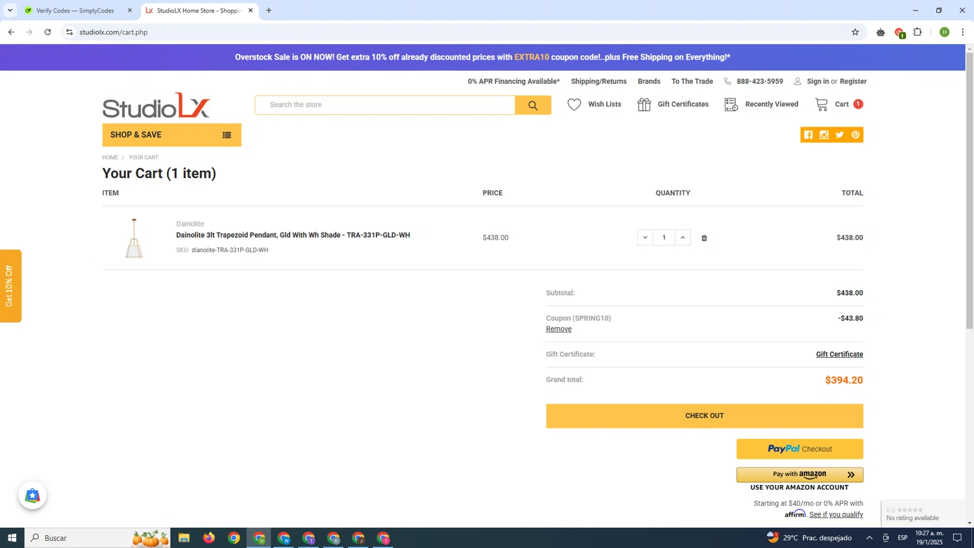974x548 pixels.
Task: Remove item with trash icon
Action: click(704, 238)
